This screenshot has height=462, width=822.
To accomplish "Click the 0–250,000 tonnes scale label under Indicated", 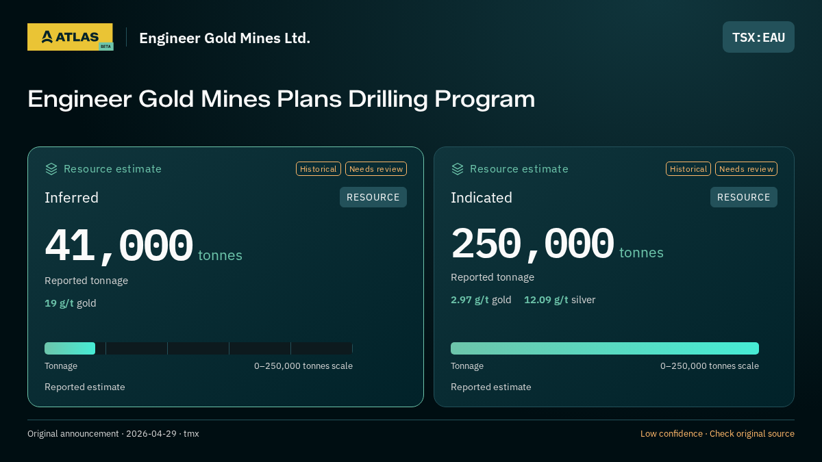I will [x=710, y=366].
